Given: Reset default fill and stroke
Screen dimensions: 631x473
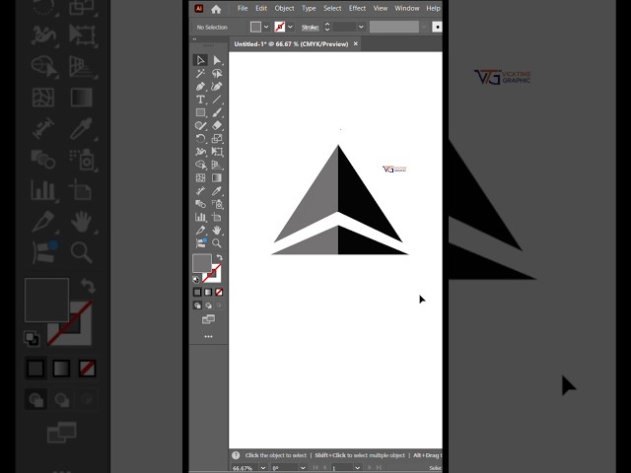Looking at the screenshot, I should [x=196, y=280].
